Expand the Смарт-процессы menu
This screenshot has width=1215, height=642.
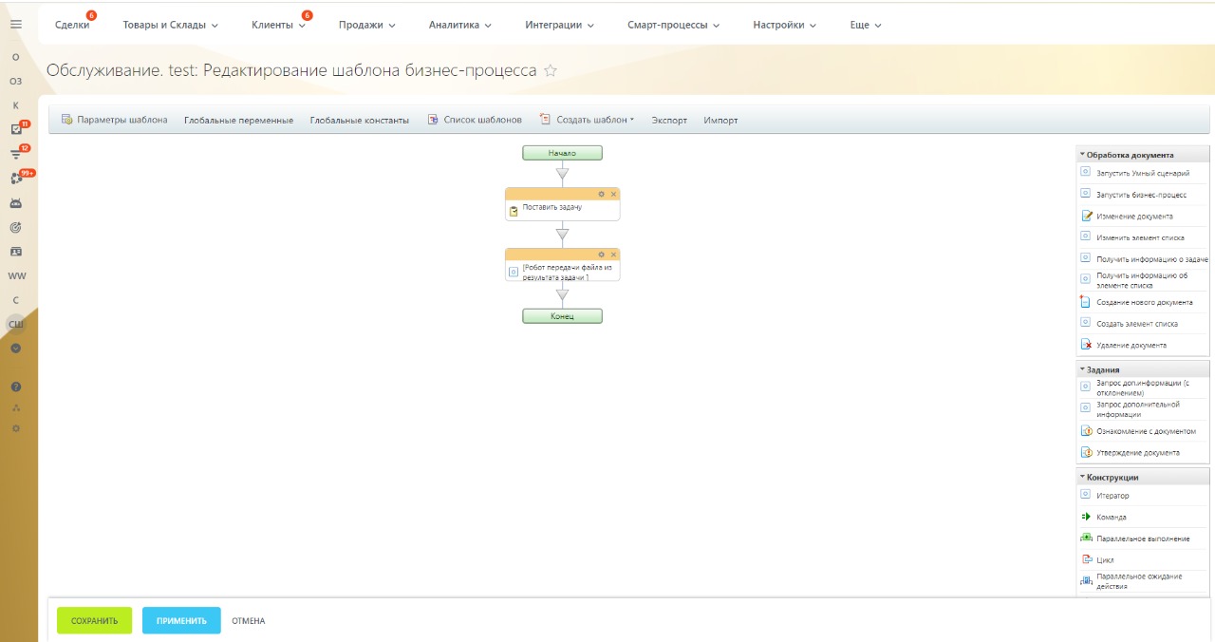[674, 25]
